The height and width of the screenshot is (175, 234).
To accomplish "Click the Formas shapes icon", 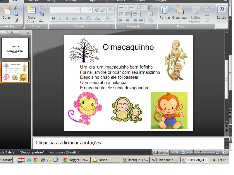I will [x=165, y=10].
